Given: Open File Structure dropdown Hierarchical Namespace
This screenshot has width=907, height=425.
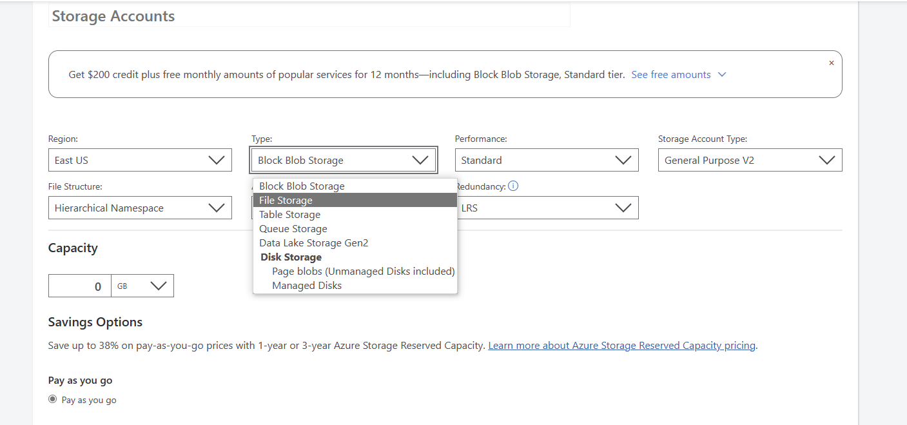Looking at the screenshot, I should click(x=140, y=208).
